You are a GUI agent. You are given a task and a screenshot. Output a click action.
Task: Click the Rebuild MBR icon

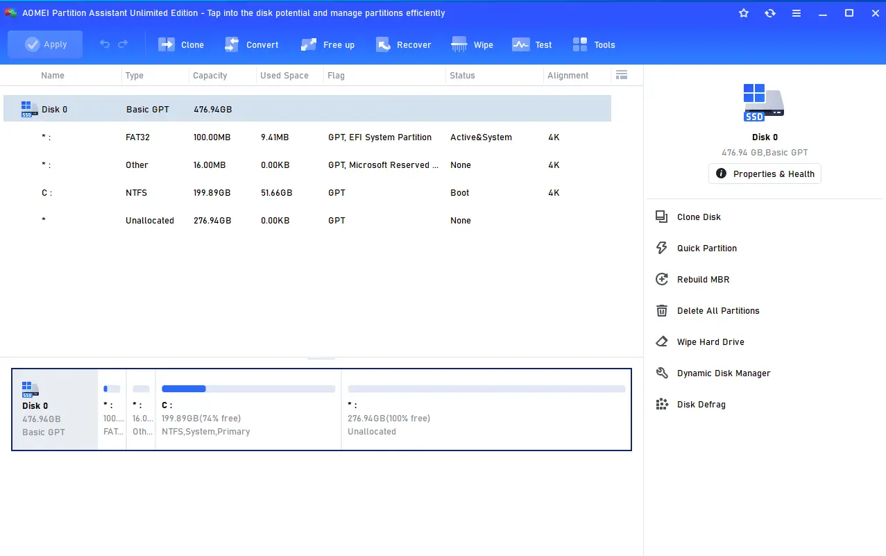click(662, 279)
